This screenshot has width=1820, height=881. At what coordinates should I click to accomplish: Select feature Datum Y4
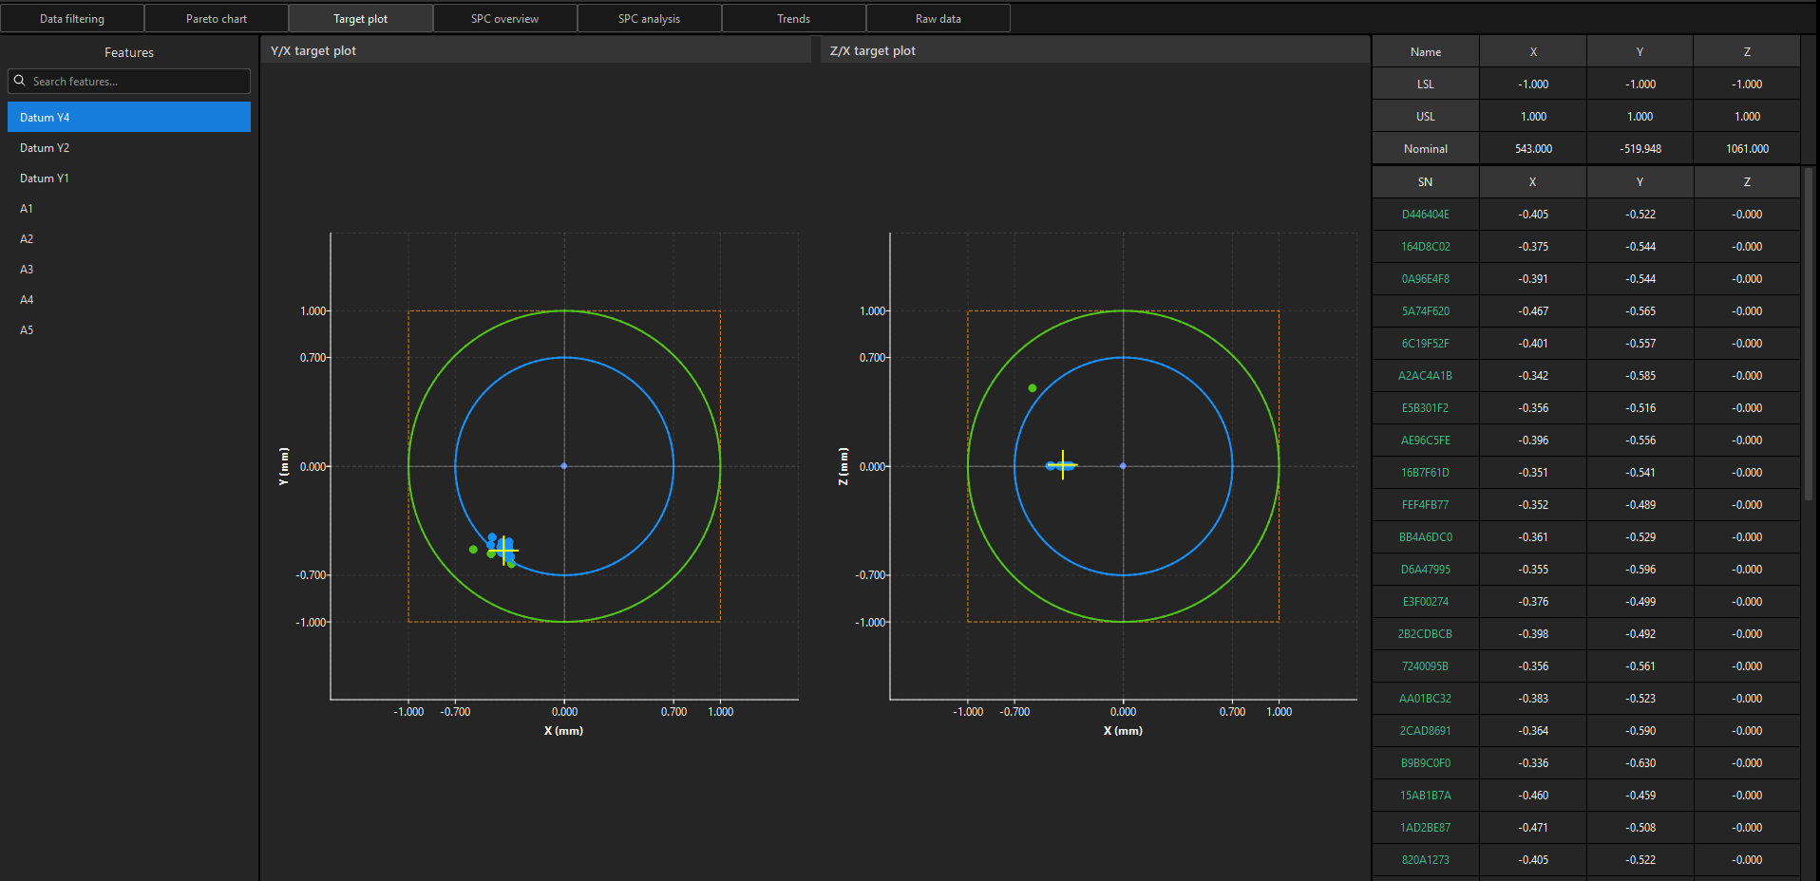[x=129, y=117]
